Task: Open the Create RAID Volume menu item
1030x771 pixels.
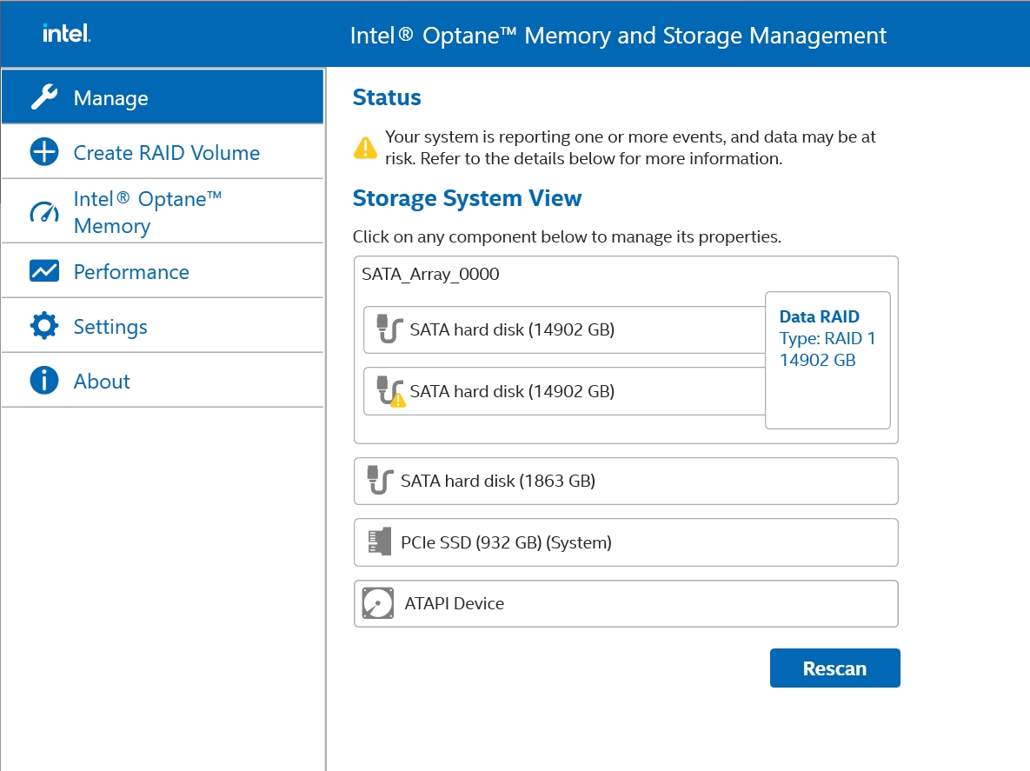Action: pyautogui.click(x=166, y=153)
